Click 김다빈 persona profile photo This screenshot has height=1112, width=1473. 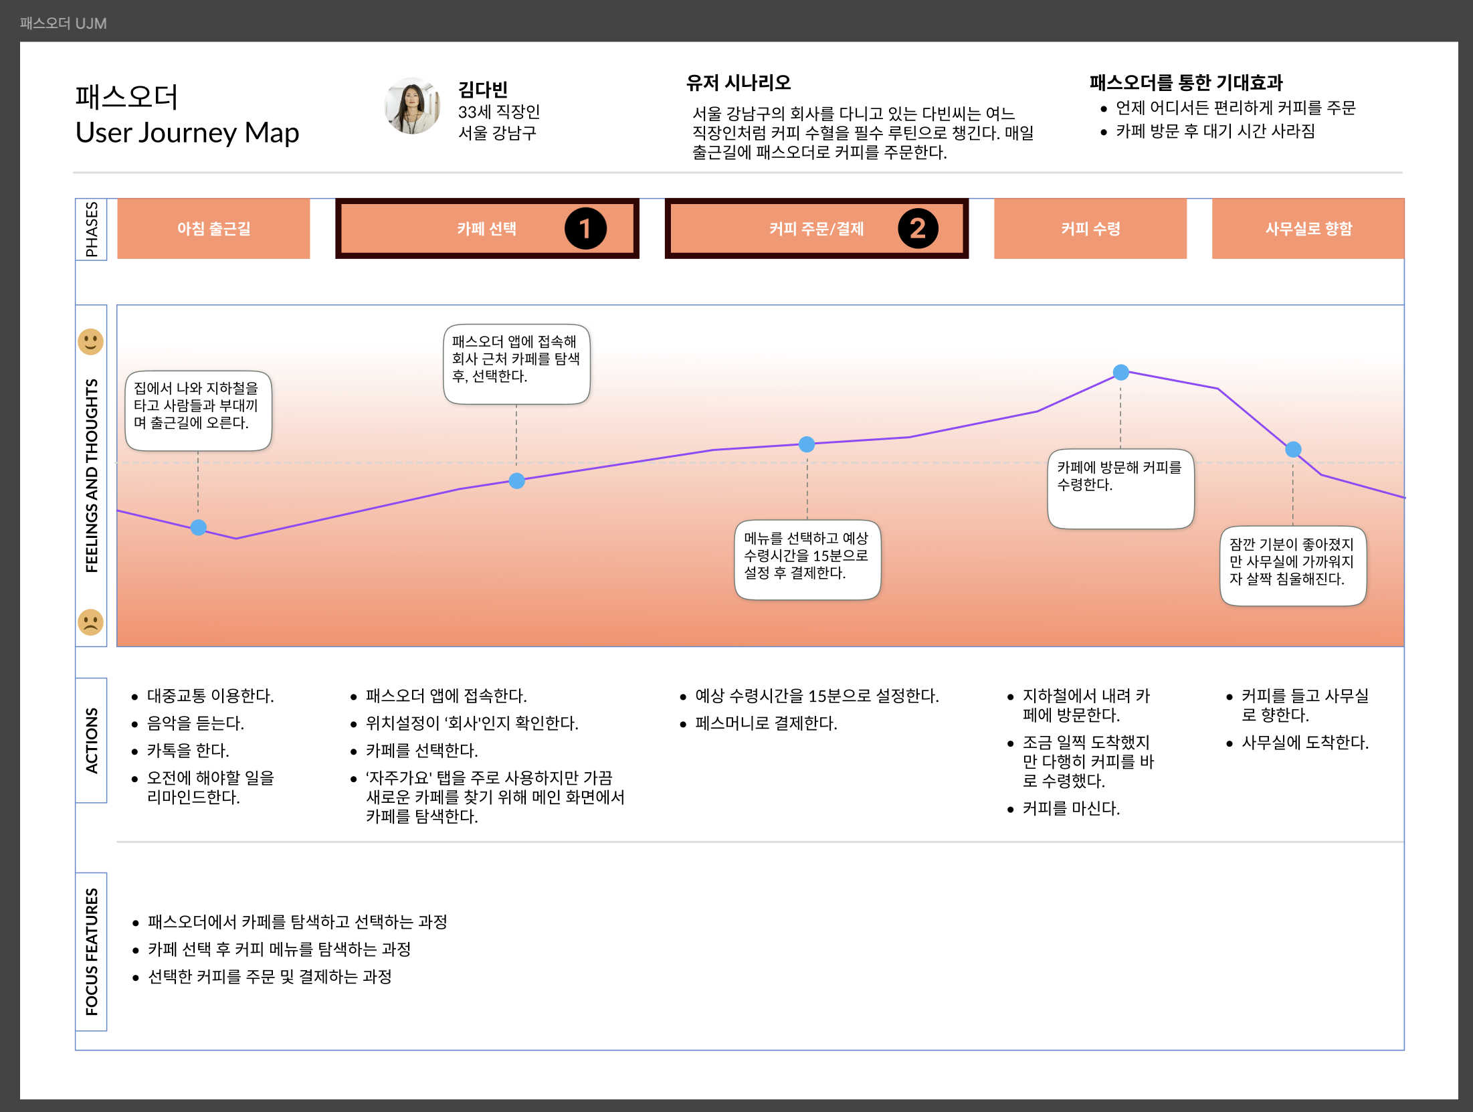pyautogui.click(x=412, y=107)
